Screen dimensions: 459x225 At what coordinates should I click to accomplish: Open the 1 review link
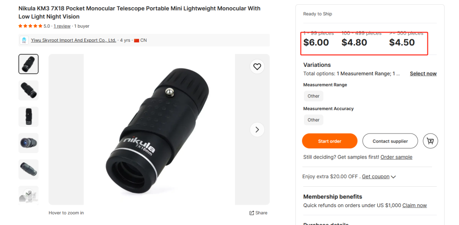coord(62,26)
